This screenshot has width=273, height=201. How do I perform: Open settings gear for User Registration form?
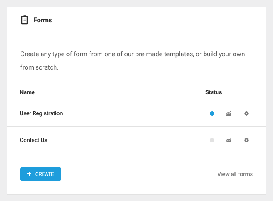246,113
